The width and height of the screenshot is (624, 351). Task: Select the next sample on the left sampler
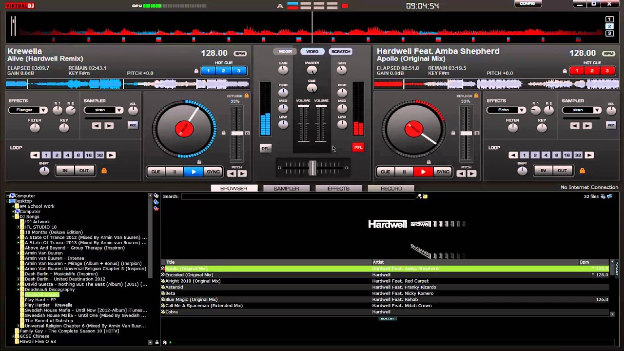[x=109, y=126]
